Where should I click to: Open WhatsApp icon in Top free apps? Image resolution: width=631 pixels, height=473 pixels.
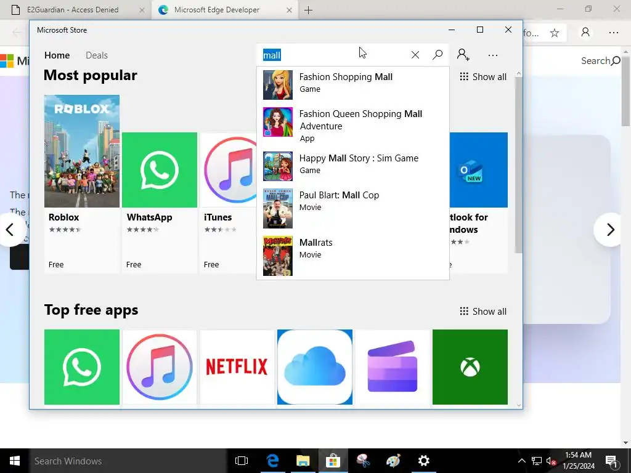tap(82, 367)
